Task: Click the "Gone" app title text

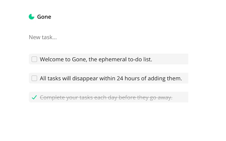Action: 44,17
